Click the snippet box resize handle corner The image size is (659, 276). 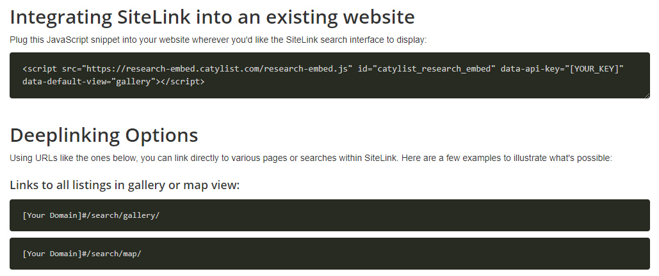tap(647, 96)
